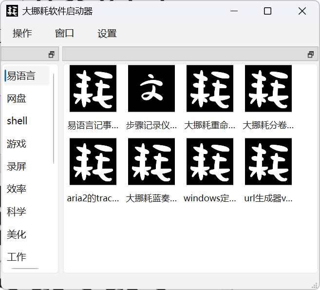Float the left category panel
320x290 pixels.
52,54
